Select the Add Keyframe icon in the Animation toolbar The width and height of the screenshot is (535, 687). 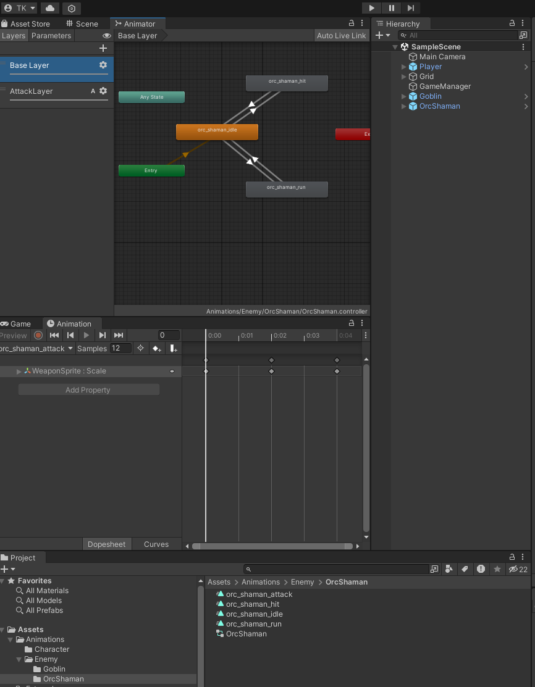[x=156, y=348]
